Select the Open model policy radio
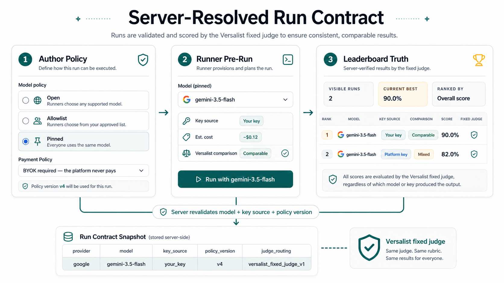This screenshot has width=504, height=283. pyautogui.click(x=26, y=100)
